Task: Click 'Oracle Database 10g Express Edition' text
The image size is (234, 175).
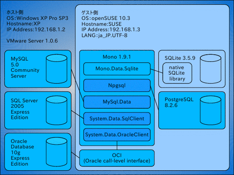Action: point(22,153)
